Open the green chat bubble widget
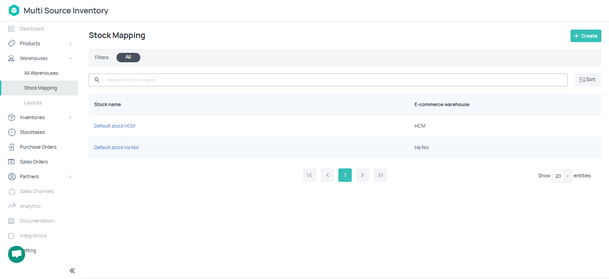609x279 pixels. [x=17, y=254]
